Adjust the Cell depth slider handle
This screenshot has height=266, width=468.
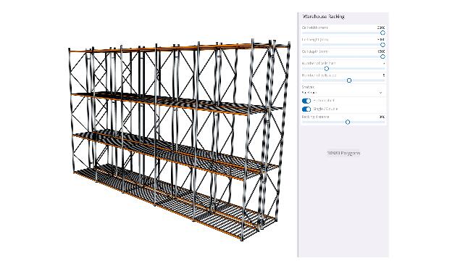[x=383, y=57]
